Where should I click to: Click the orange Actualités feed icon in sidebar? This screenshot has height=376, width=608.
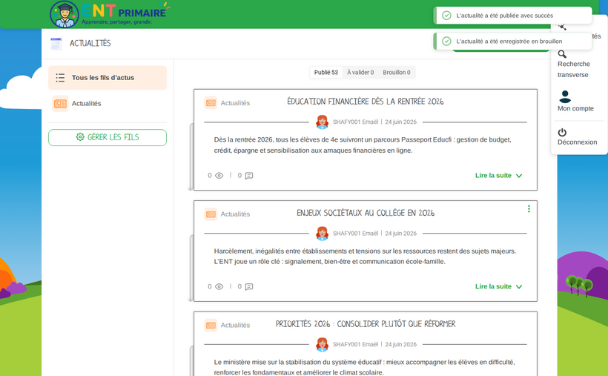pyautogui.click(x=60, y=104)
